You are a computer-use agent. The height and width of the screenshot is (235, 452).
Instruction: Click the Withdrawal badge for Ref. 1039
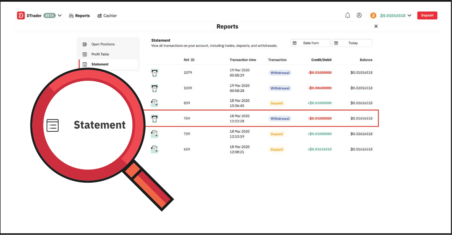pos(280,88)
